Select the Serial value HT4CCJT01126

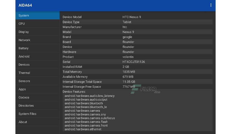[x=134, y=62]
